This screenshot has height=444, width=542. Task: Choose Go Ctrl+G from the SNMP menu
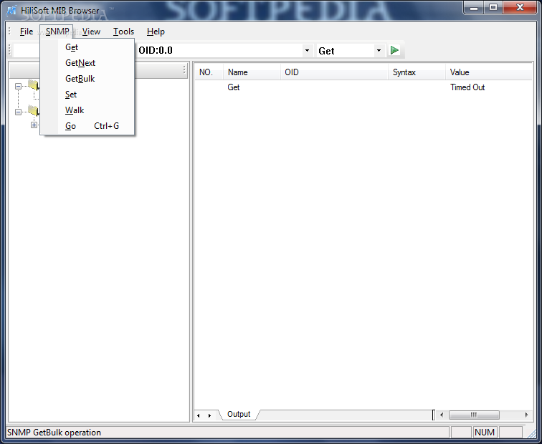87,126
